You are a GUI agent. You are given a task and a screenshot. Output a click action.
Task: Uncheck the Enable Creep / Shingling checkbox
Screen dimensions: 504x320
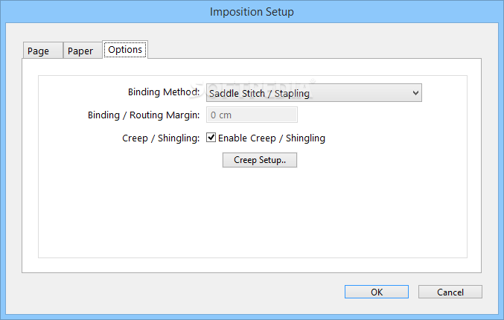tap(211, 138)
